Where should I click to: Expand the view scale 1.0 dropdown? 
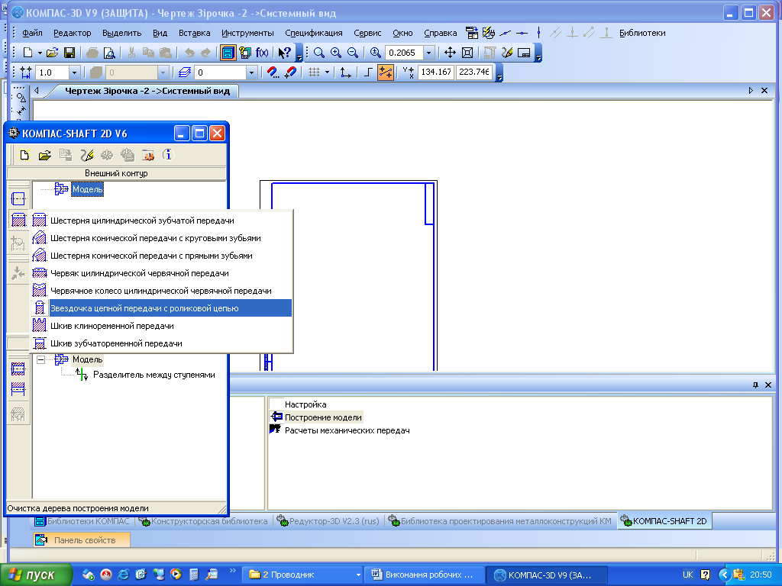click(74, 72)
